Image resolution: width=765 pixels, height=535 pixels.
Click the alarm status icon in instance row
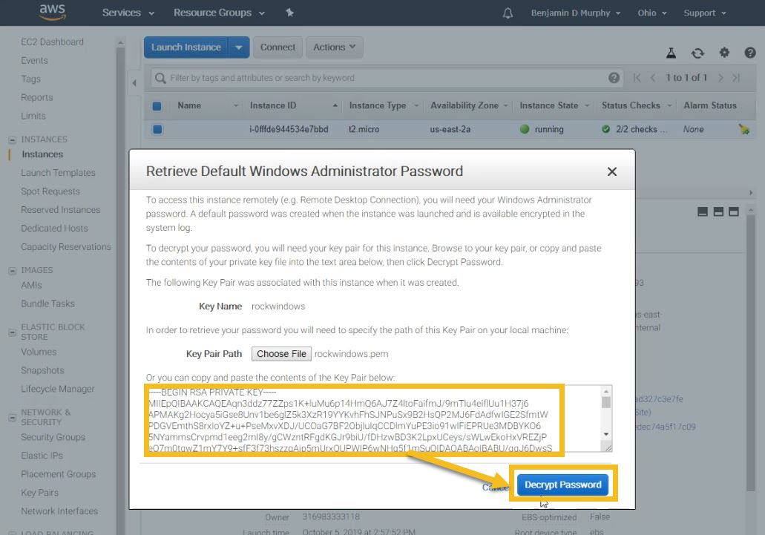tap(744, 129)
